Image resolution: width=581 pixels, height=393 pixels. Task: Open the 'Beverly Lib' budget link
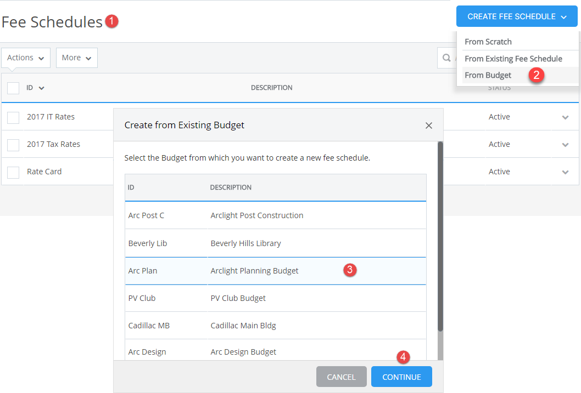pyautogui.click(x=147, y=243)
